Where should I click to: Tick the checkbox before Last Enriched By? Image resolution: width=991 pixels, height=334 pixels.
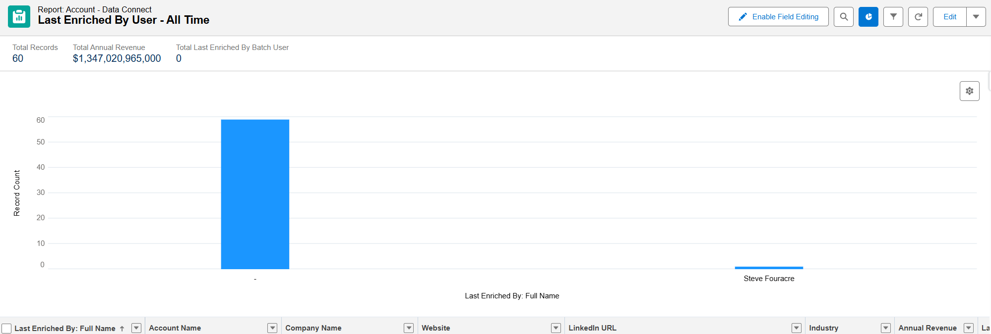[6, 329]
